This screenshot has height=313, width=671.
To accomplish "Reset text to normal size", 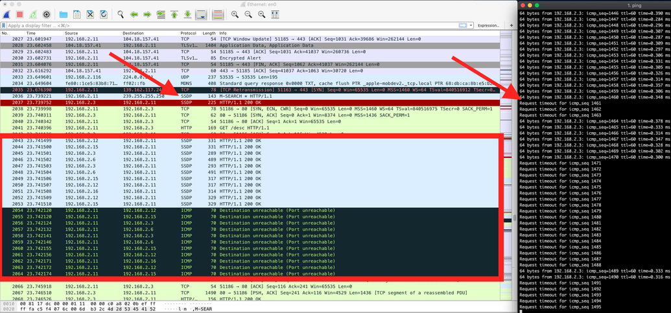I will (261, 14).
